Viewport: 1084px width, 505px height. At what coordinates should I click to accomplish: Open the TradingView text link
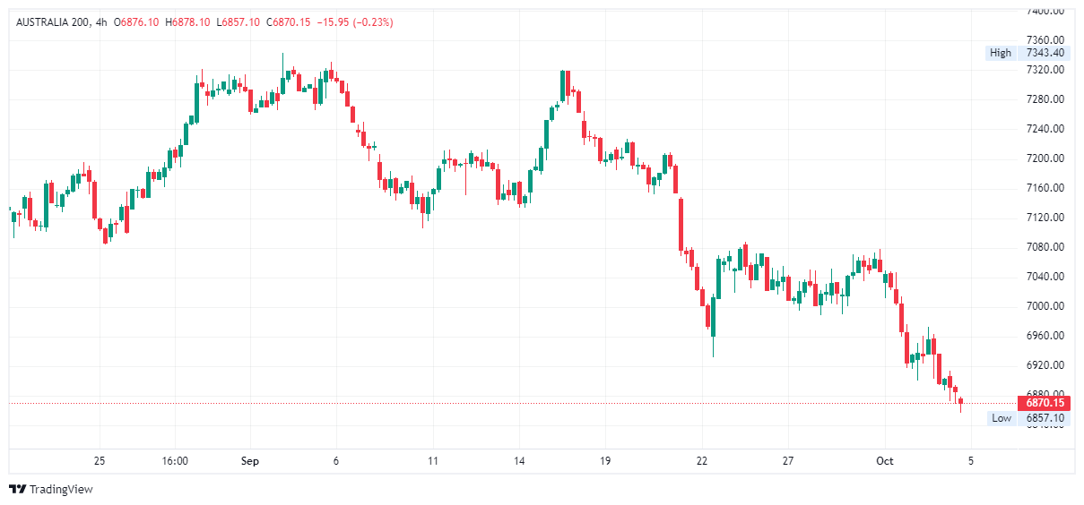61,490
